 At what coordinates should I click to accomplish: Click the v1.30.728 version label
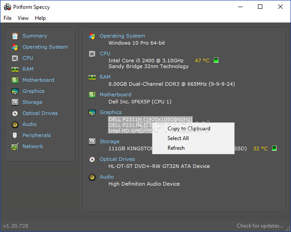pyautogui.click(x=15, y=226)
